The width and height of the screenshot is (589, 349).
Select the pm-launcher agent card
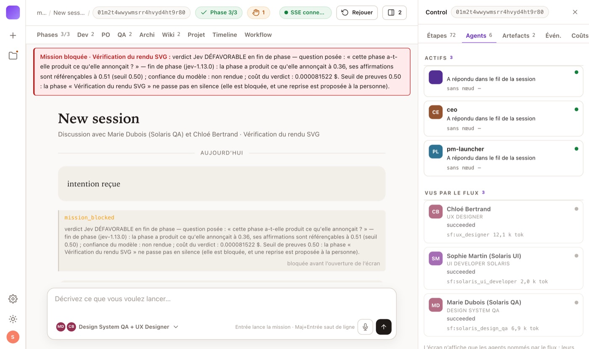tap(503, 158)
